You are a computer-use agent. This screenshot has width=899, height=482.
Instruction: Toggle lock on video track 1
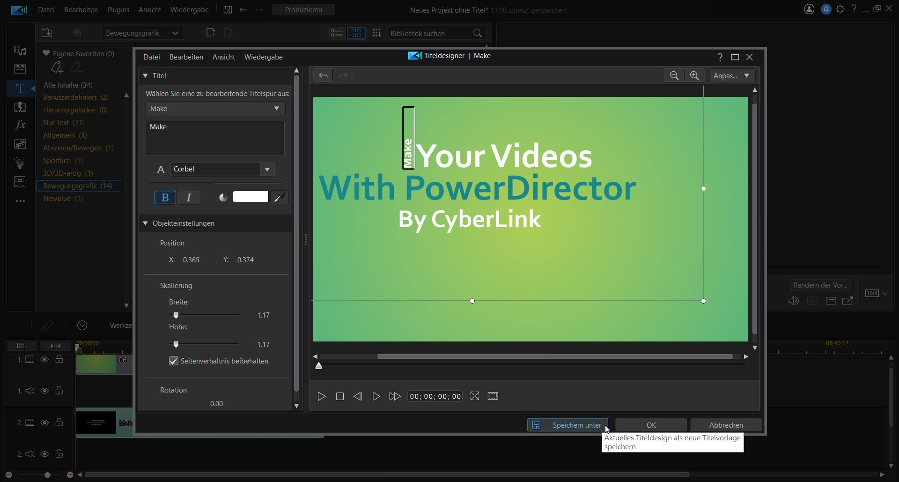[59, 359]
